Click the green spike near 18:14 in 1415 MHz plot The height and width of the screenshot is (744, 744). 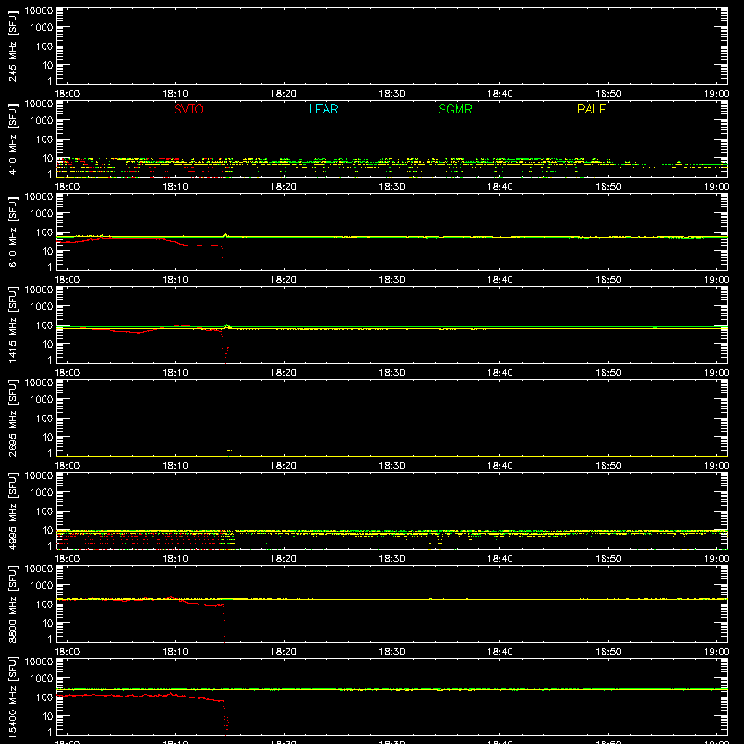click(x=226, y=325)
